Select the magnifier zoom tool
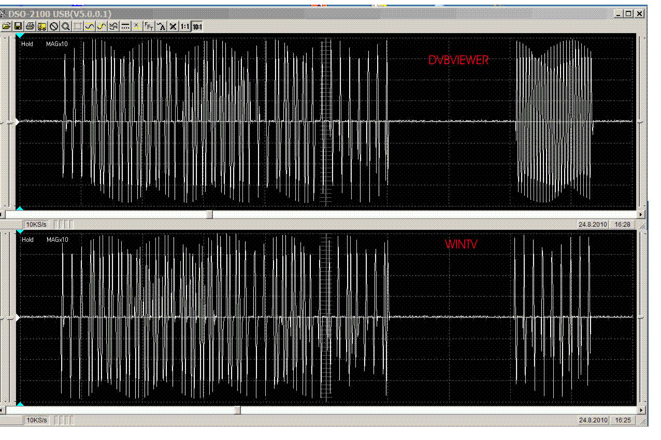The height and width of the screenshot is (440, 661). coord(66,26)
